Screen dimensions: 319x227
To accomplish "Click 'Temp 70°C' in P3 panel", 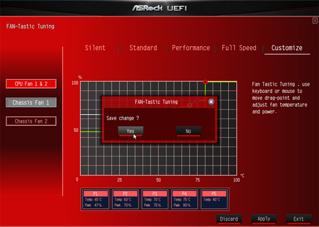I will click(153, 199).
